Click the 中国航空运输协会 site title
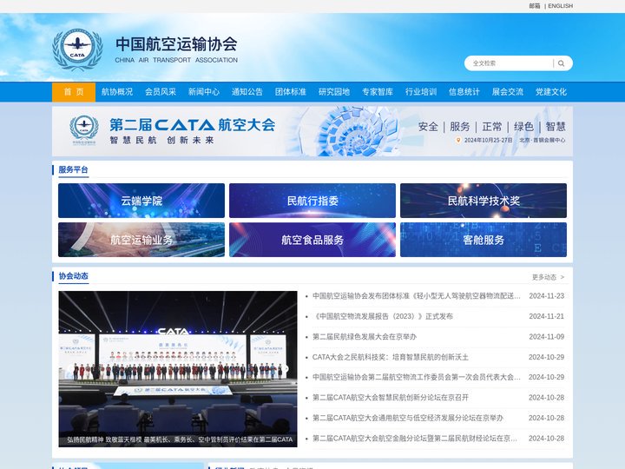Viewport: 625px width, 469px height. click(x=176, y=44)
